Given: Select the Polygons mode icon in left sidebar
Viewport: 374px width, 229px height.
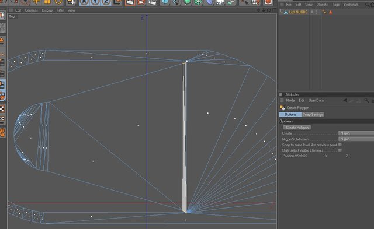Looking at the screenshot, I should point(2,84).
